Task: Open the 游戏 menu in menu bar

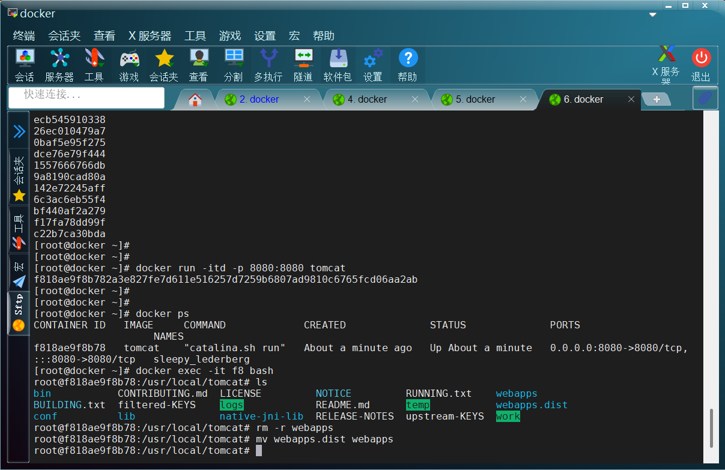Action: click(x=230, y=36)
